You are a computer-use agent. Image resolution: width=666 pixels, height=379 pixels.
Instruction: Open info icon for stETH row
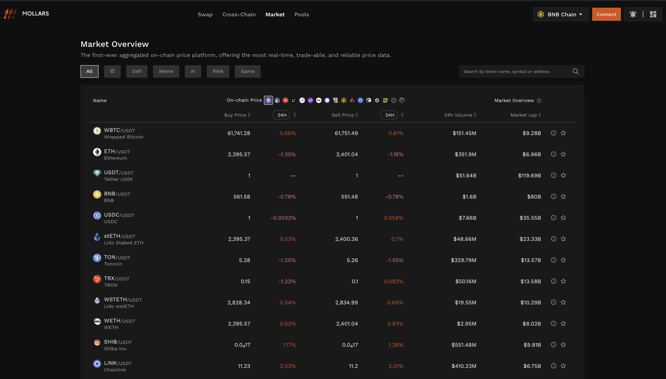[x=553, y=239]
